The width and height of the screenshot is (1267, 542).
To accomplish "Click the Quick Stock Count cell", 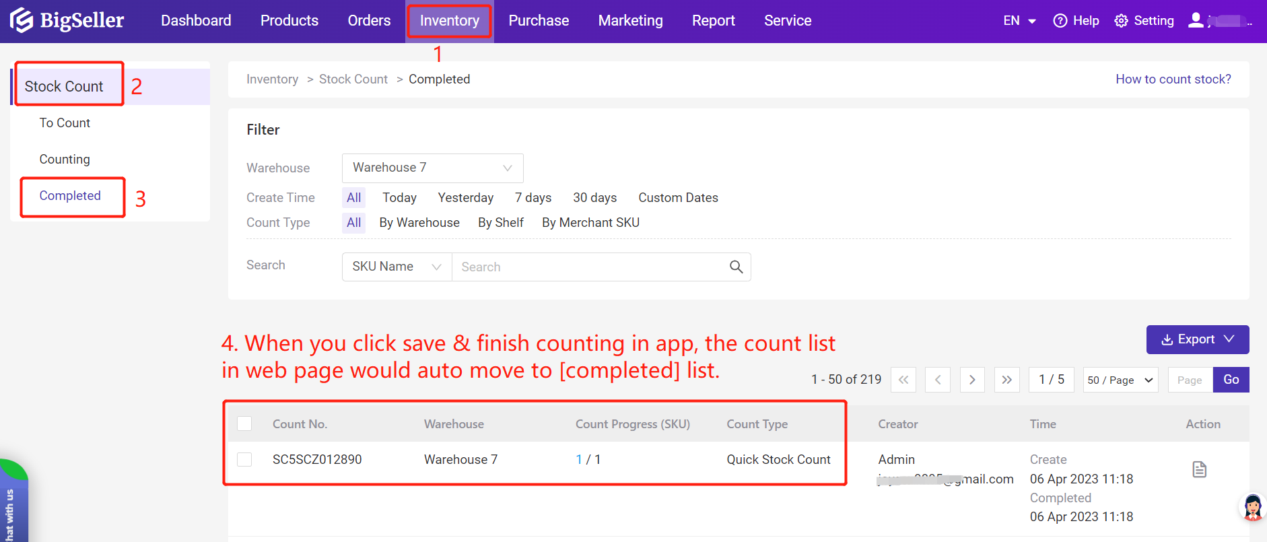I will (x=778, y=459).
